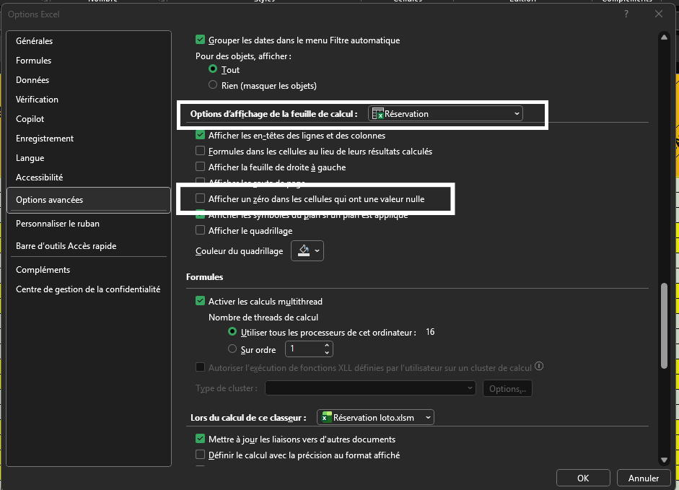
Task: Click the gridline color paint bucket icon
Action: point(303,250)
